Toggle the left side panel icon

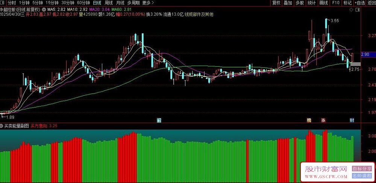pos(3,3)
